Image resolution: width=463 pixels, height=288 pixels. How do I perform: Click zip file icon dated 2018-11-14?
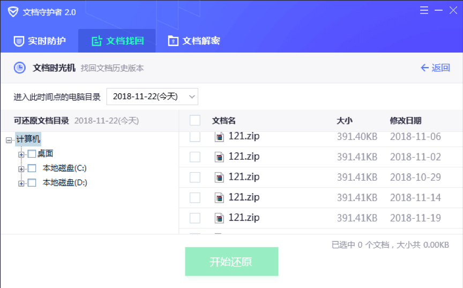coord(219,198)
